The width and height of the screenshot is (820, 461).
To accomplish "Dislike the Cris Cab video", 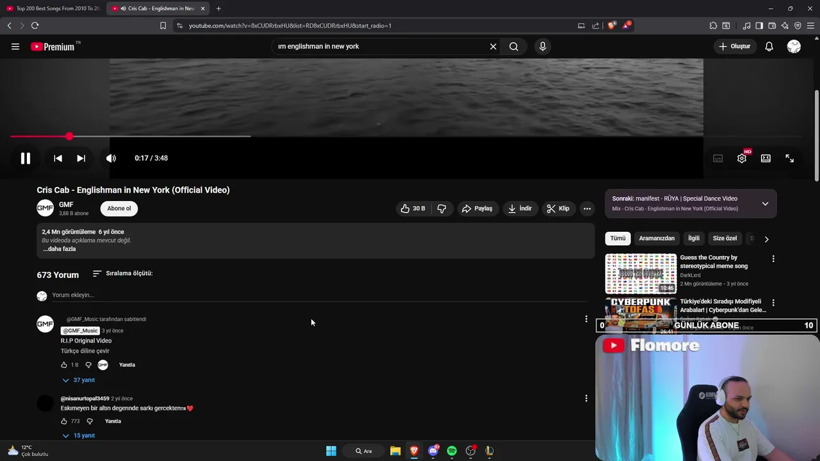I will coord(441,208).
